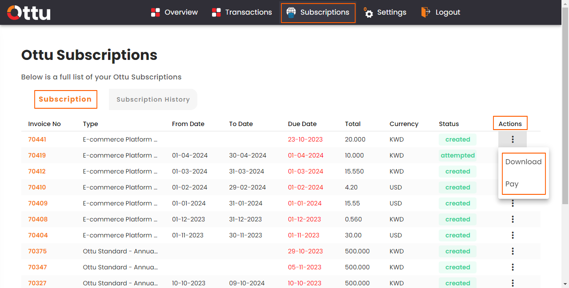This screenshot has height=288, width=569.
Task: Click the Actions column header
Action: click(510, 123)
